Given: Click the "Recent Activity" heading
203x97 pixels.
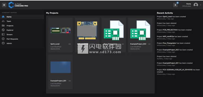Looking at the screenshot, I should coord(165,13).
